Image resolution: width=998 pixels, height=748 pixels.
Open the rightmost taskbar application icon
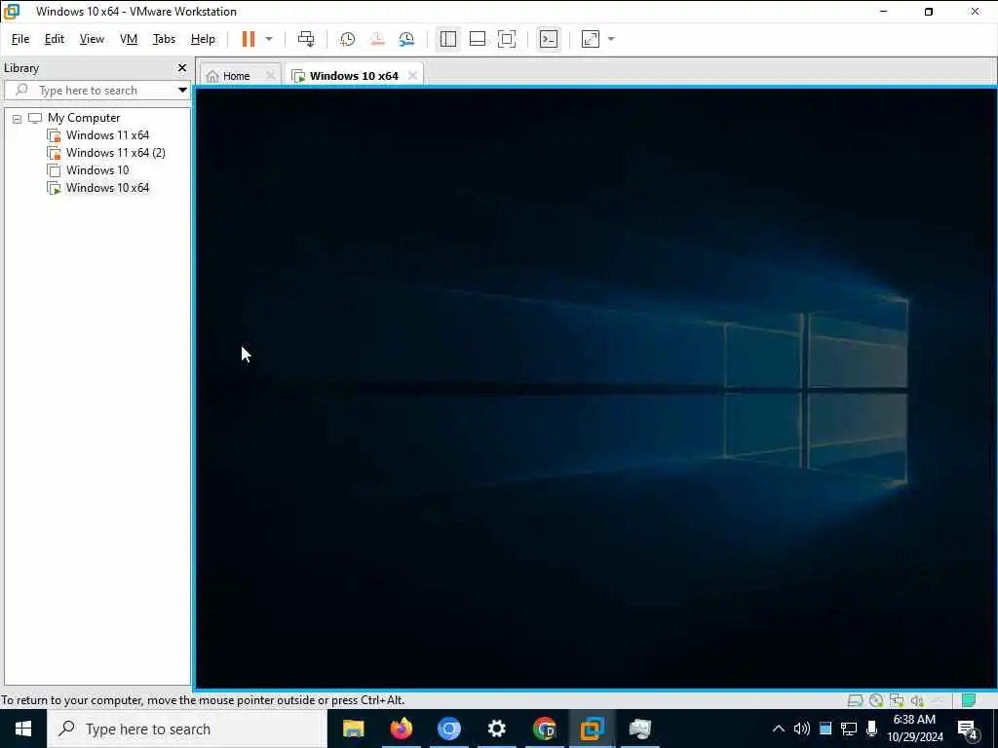tap(639, 729)
